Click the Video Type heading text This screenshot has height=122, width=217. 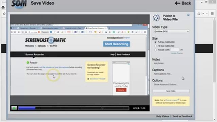click(x=160, y=27)
